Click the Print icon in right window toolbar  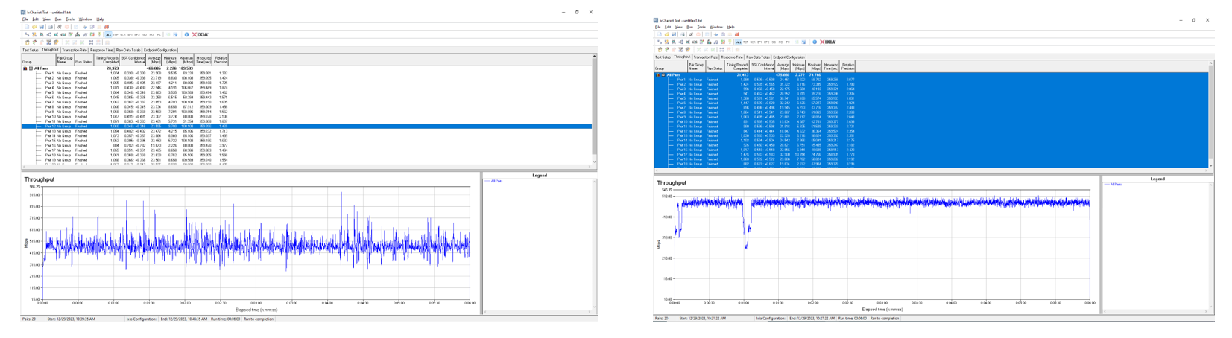tap(682, 34)
